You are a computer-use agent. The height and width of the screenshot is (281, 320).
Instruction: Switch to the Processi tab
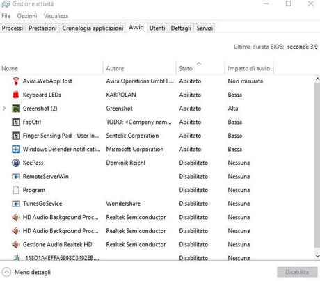click(x=13, y=28)
